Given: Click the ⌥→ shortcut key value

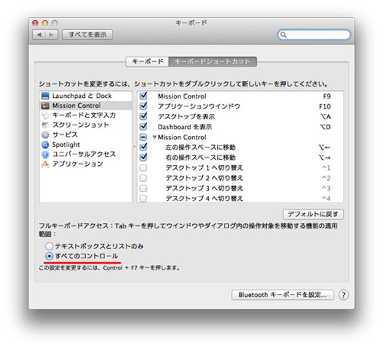Looking at the screenshot, I should 325,157.
